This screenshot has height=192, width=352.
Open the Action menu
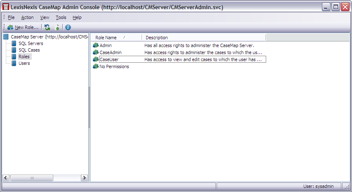[x=27, y=17]
